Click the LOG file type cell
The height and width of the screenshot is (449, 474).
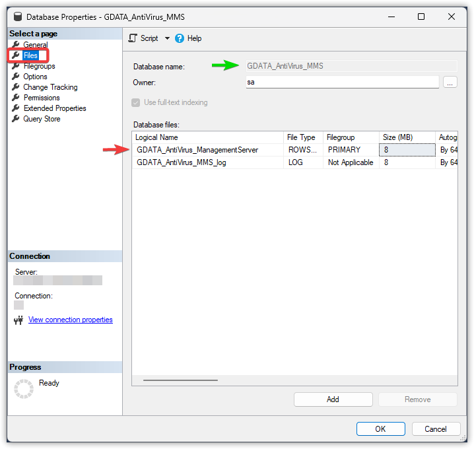(x=303, y=162)
